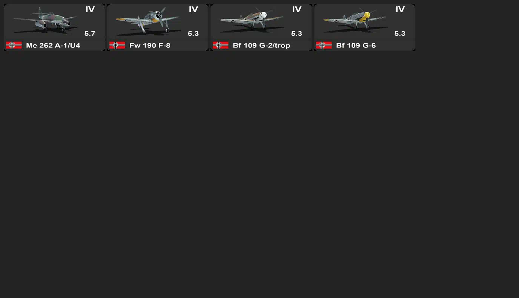Select the Me 262 jet aircraft image
The height and width of the screenshot is (298, 519).
(x=45, y=21)
